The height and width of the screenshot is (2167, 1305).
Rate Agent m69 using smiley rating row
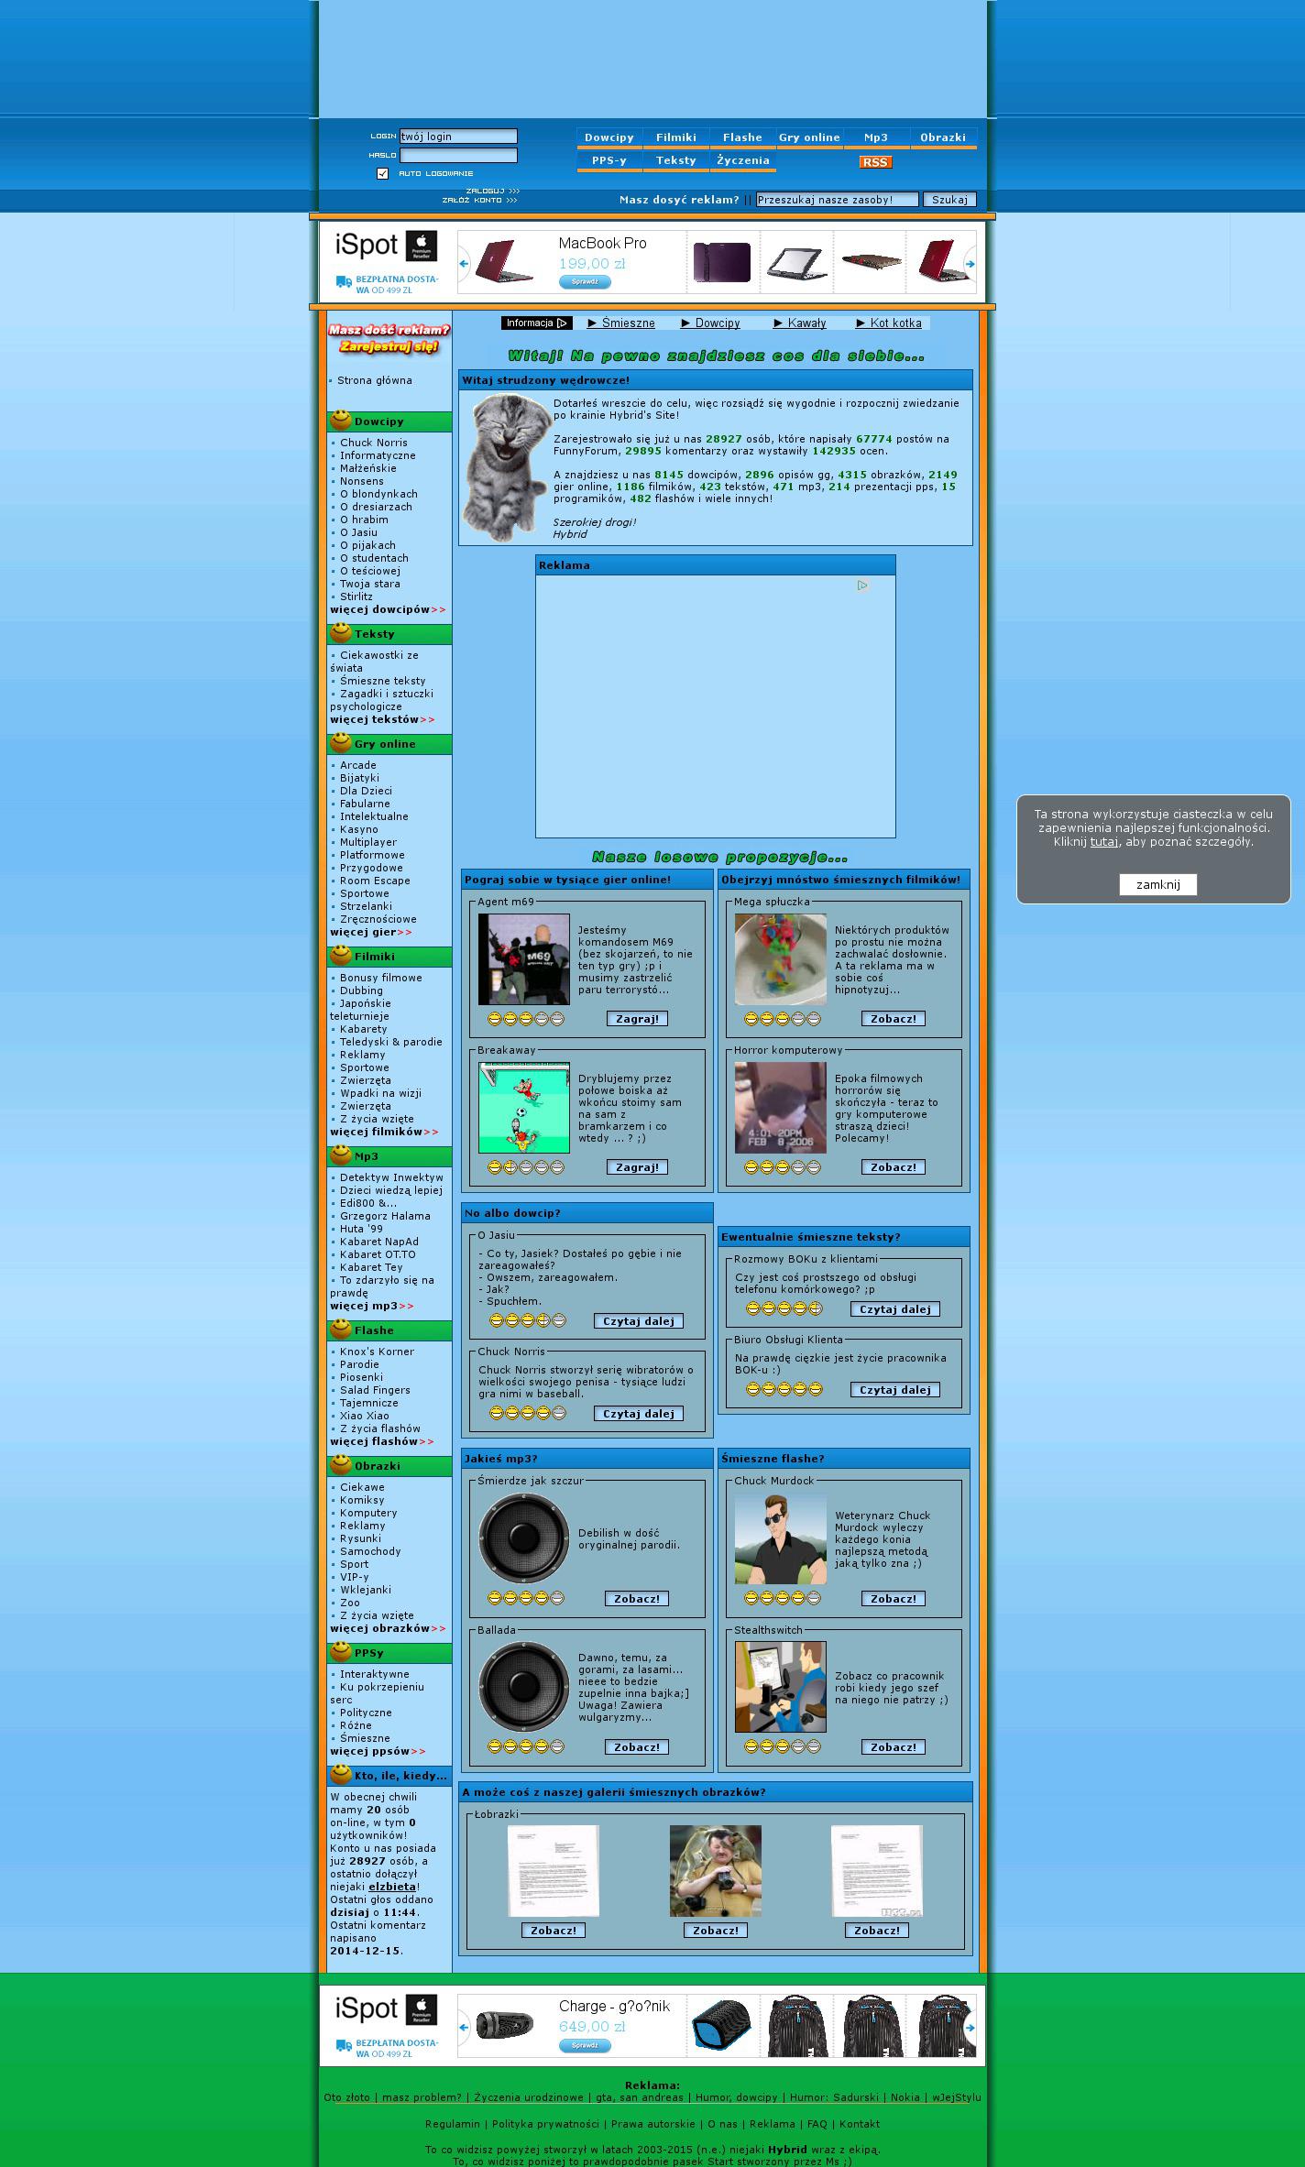click(526, 1019)
